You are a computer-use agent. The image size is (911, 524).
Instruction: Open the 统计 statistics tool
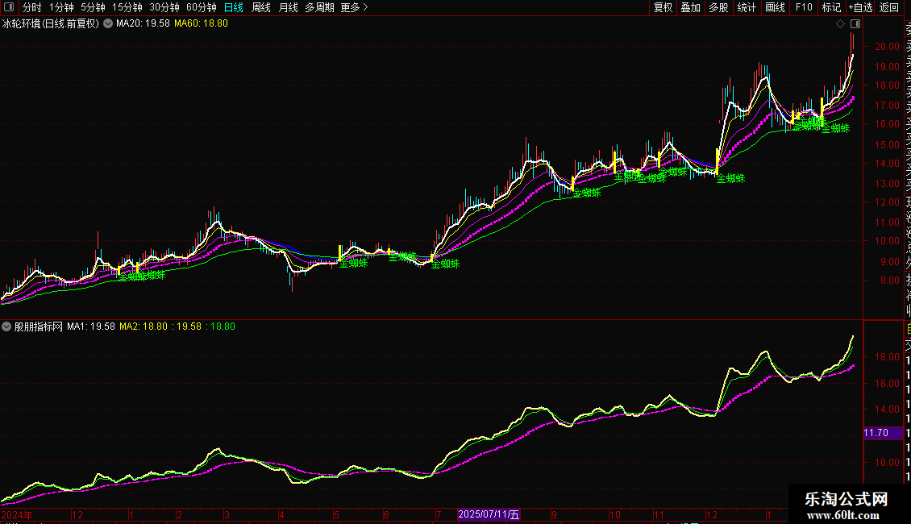click(x=747, y=7)
